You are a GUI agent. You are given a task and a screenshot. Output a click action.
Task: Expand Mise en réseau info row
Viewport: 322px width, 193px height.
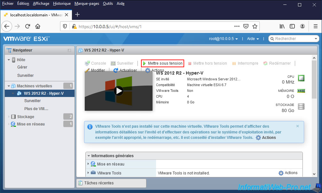click(x=88, y=164)
